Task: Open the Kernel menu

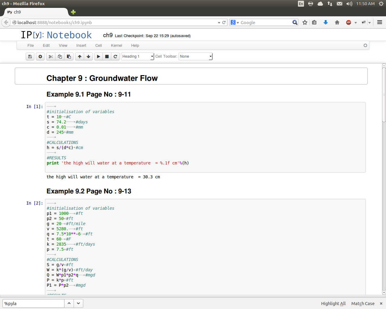Action: click(116, 46)
